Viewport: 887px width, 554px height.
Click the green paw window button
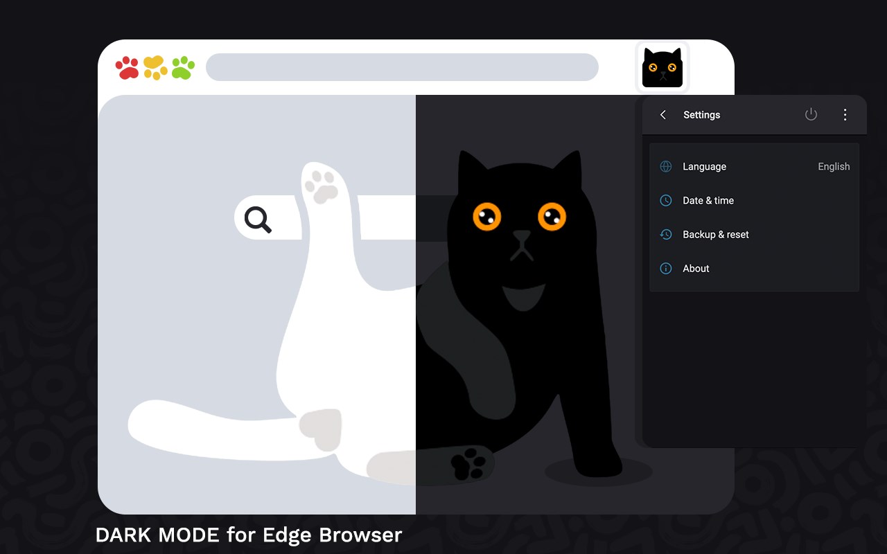[183, 68]
